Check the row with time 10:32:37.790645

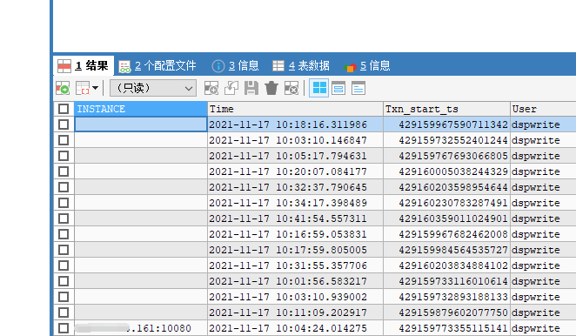[64, 187]
